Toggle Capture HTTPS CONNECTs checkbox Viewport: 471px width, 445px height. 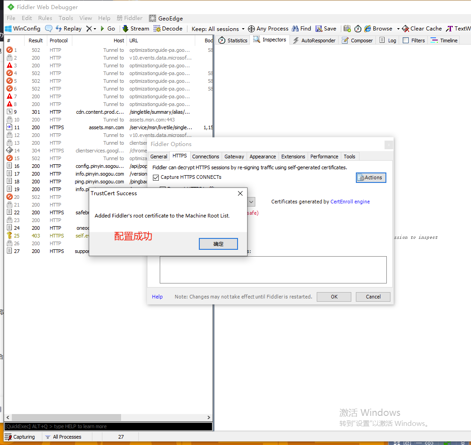point(156,177)
